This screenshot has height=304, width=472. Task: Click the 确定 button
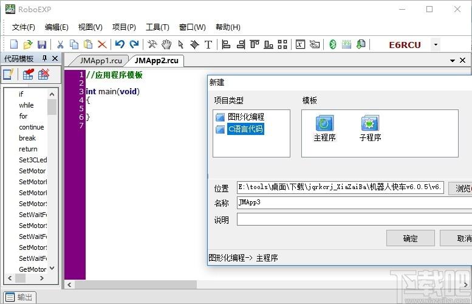coord(410,238)
